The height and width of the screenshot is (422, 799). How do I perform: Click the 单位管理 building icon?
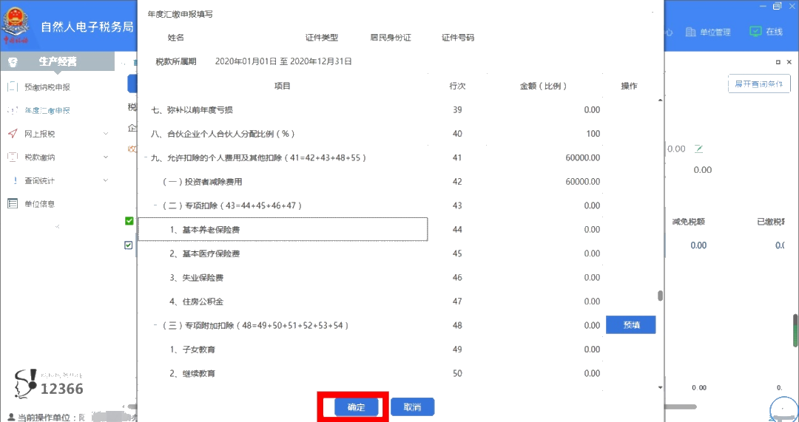tap(690, 32)
